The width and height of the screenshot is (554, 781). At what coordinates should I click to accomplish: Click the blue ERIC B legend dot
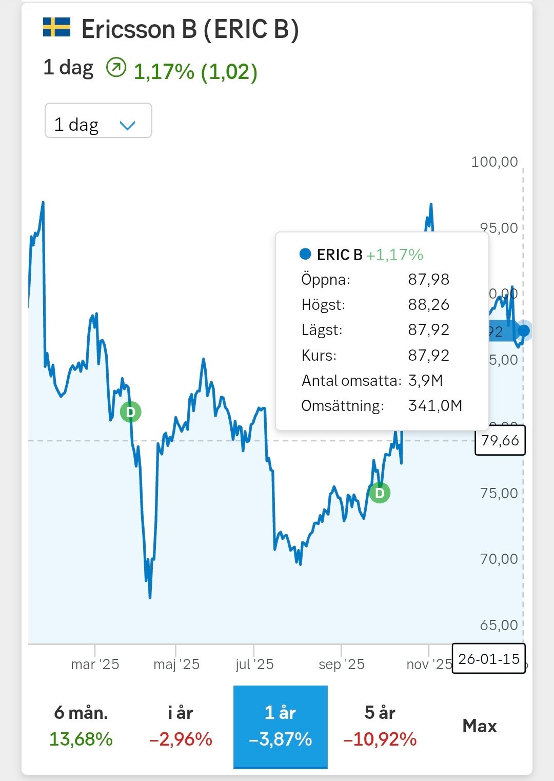click(305, 254)
